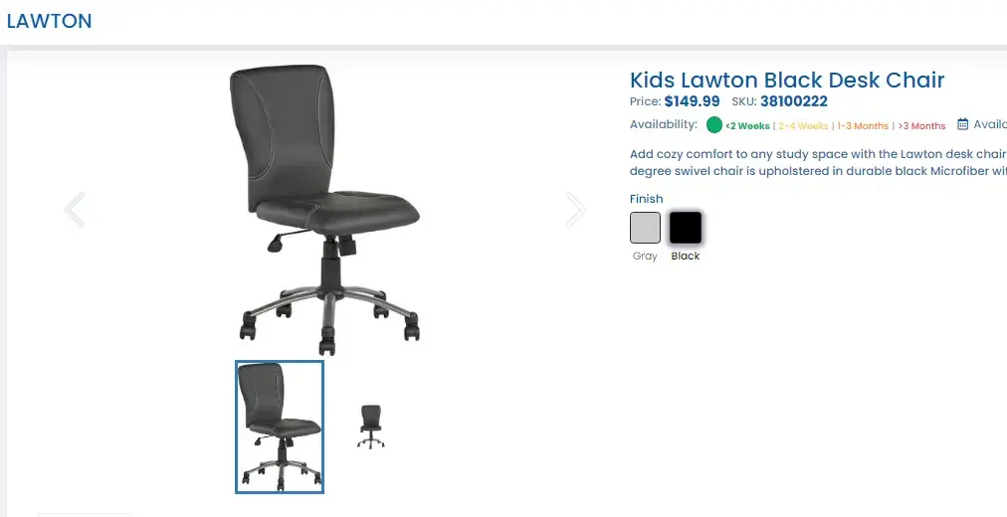Open the truncated availability link after calendar icon
Image resolution: width=1007 pixels, height=517 pixels.
click(990, 124)
